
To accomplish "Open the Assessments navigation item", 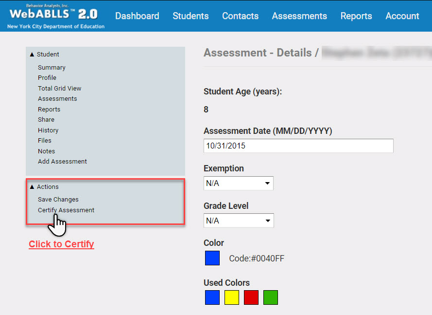I will click(x=299, y=16).
